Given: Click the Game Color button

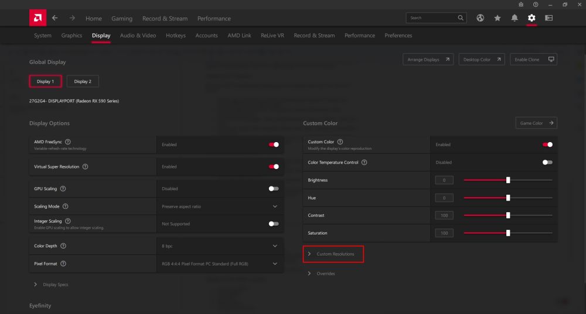Looking at the screenshot, I should pos(536,123).
